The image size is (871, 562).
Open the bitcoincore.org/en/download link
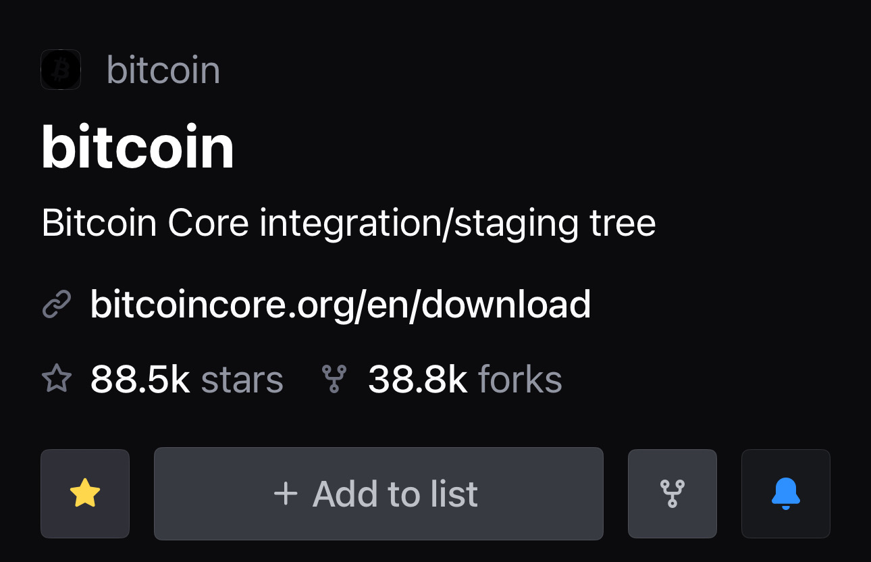pyautogui.click(x=340, y=304)
